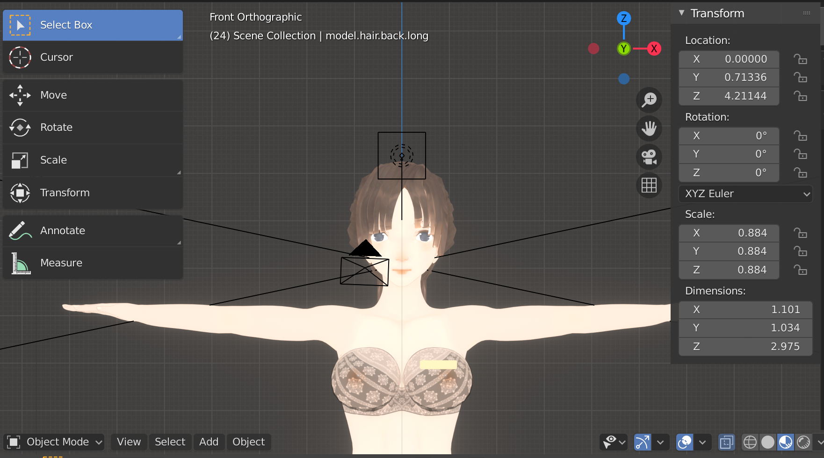This screenshot has height=458, width=824.
Task: Lock the Location X value
Action: [801, 59]
